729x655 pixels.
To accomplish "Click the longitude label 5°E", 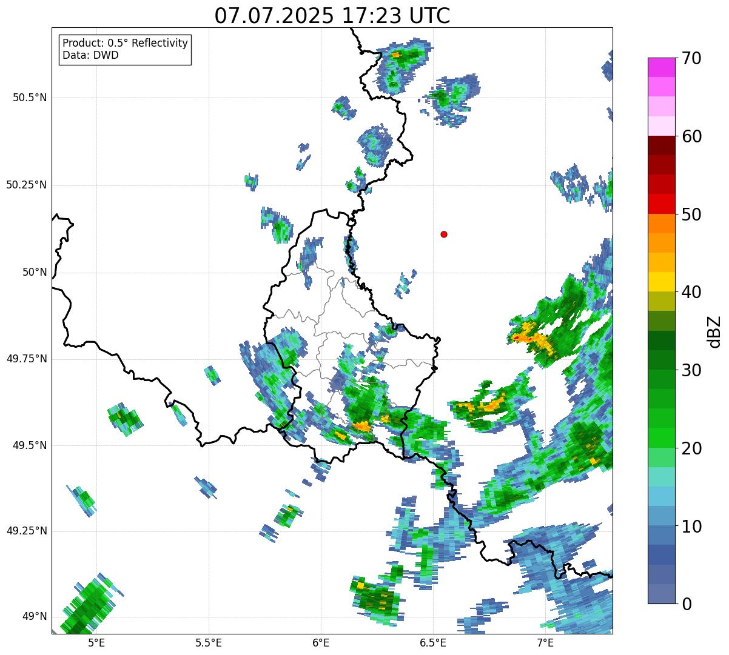I will 96,642.
